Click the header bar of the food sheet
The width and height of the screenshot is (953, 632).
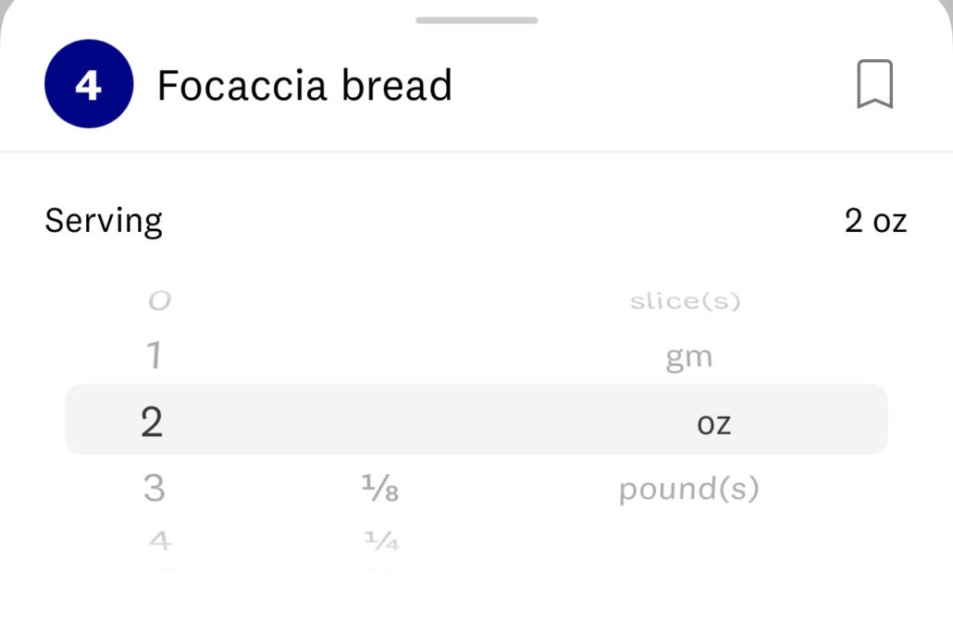[x=476, y=83]
